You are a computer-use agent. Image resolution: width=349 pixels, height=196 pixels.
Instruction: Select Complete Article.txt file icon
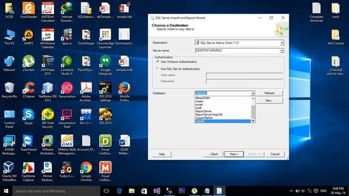[316, 12]
